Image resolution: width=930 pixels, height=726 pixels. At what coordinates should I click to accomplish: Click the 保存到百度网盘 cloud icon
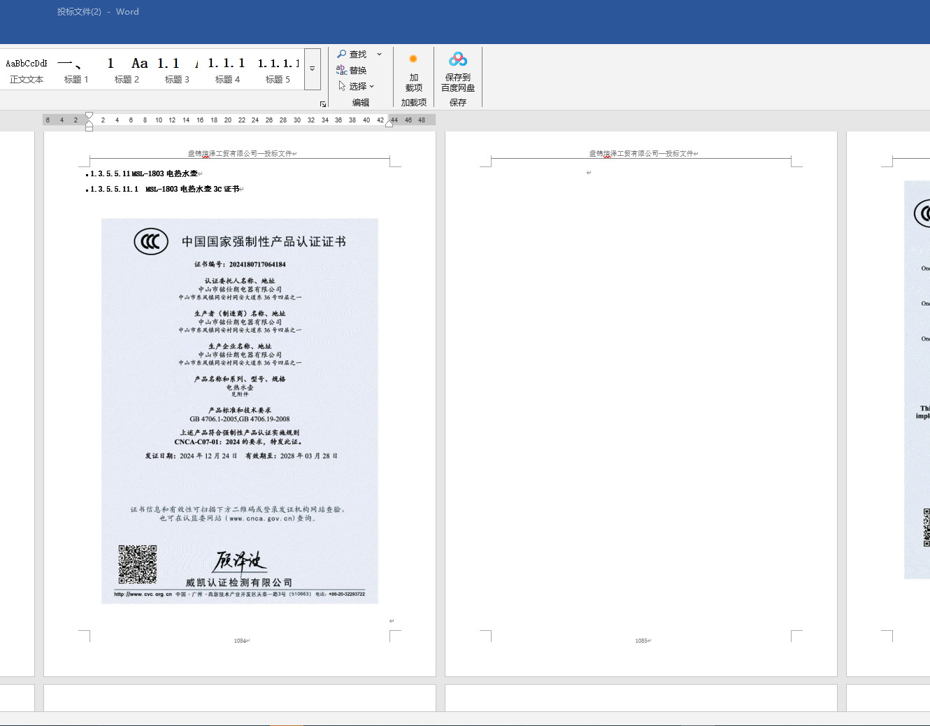click(x=458, y=59)
